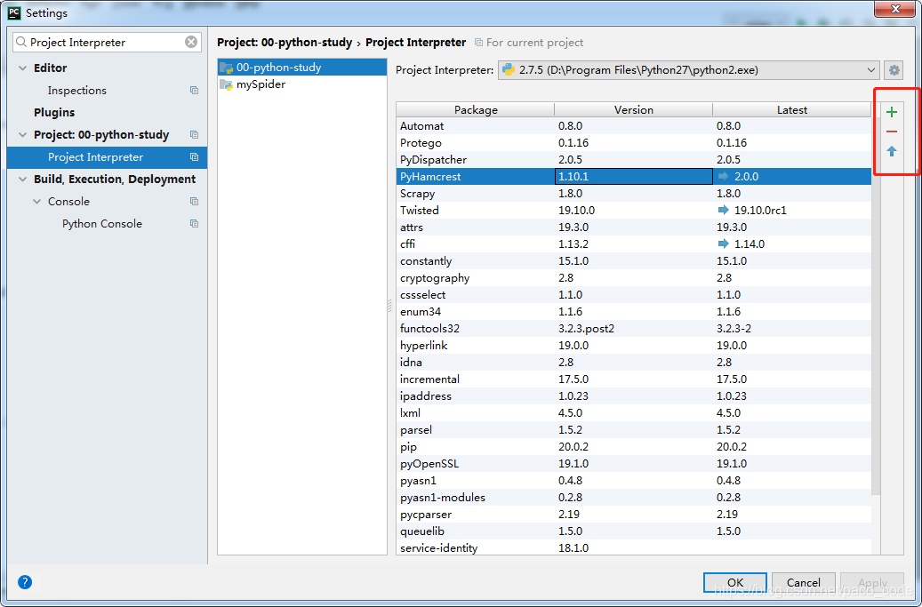Collapse the Project: 00-python-study group
922x607 pixels.
(23, 135)
